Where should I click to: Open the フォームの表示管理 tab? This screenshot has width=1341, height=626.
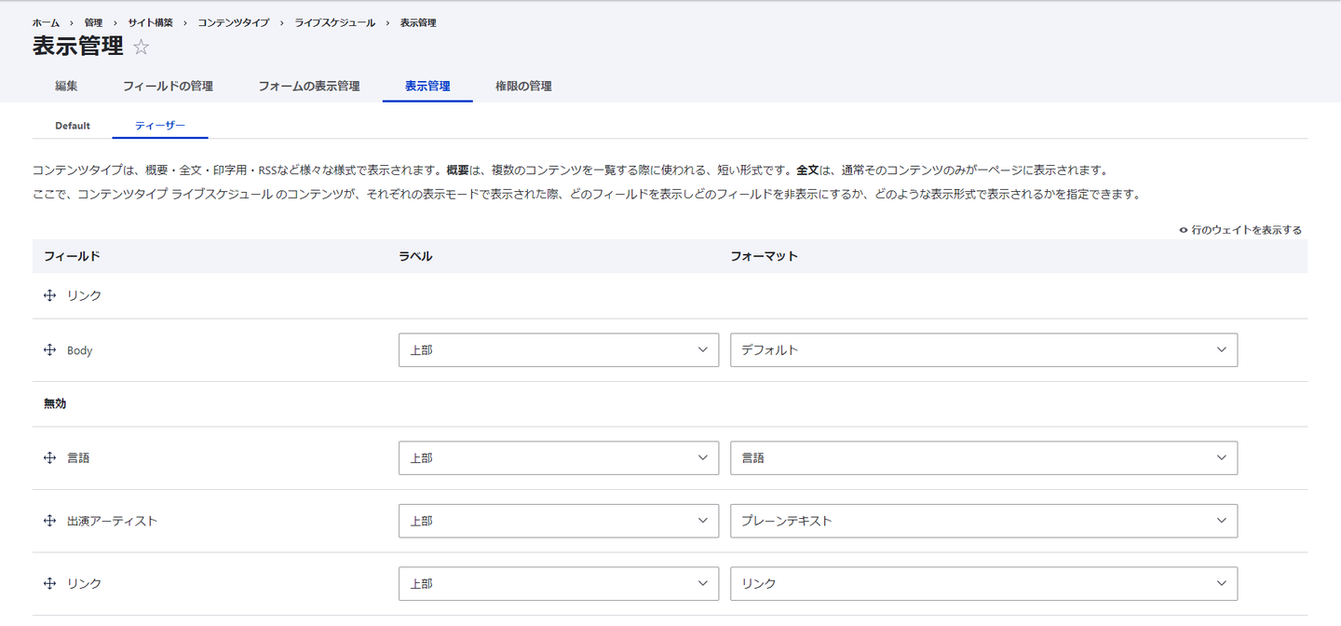[x=309, y=86]
